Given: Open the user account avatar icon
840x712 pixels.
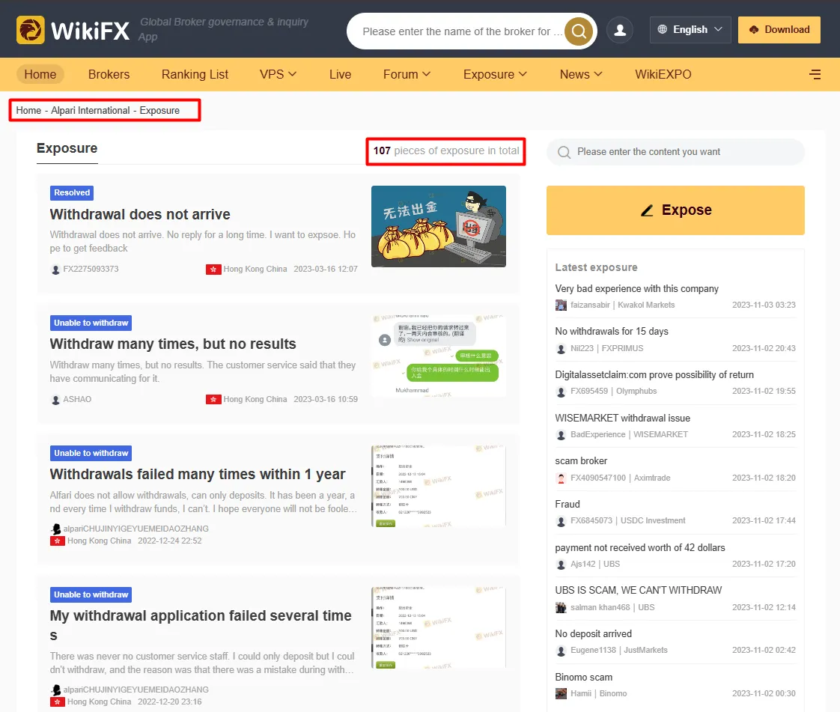Looking at the screenshot, I should [620, 30].
